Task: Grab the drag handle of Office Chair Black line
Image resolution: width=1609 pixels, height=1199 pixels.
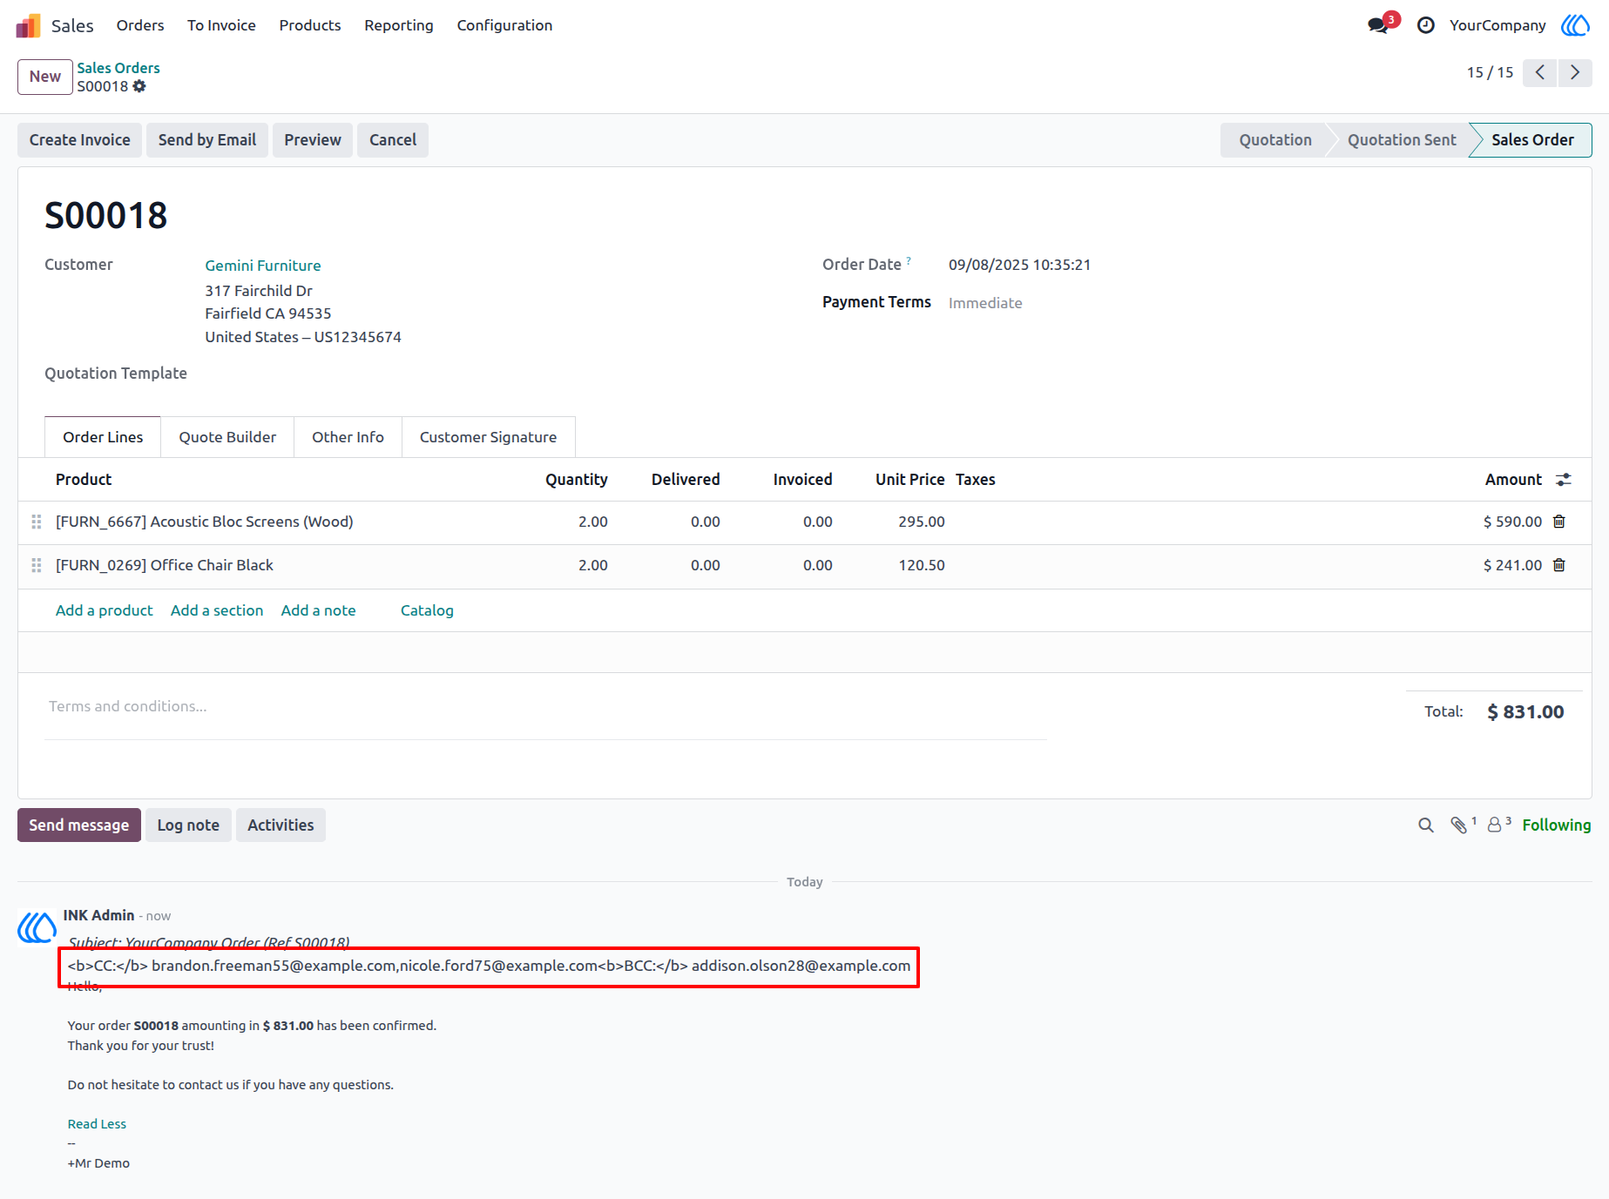Action: (x=37, y=565)
